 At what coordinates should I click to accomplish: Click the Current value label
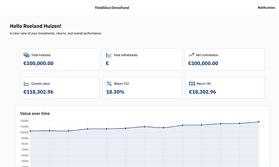tap(40, 83)
